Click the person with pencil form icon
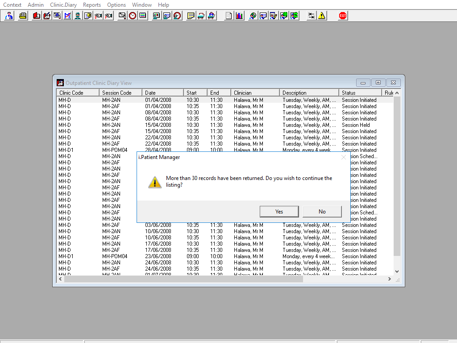 pos(273,16)
